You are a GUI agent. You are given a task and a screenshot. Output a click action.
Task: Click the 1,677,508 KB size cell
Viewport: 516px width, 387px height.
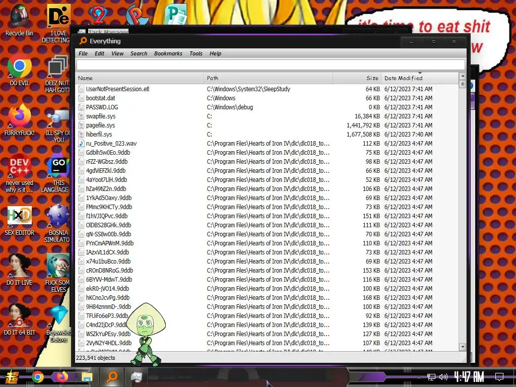(x=363, y=134)
